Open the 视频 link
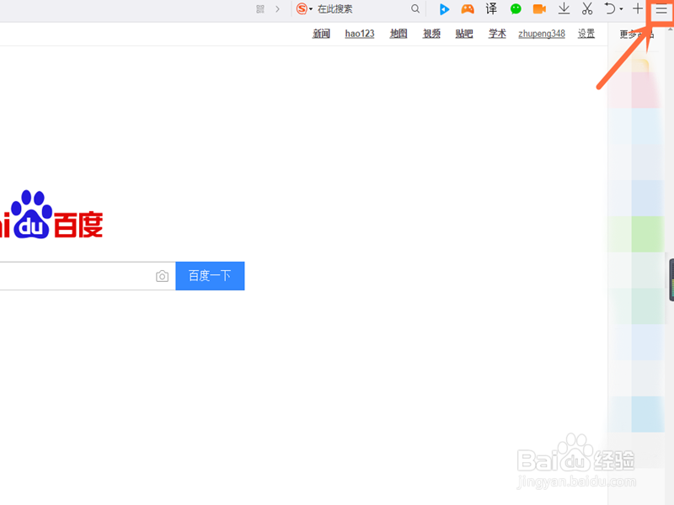This screenshot has width=674, height=505. click(x=431, y=34)
